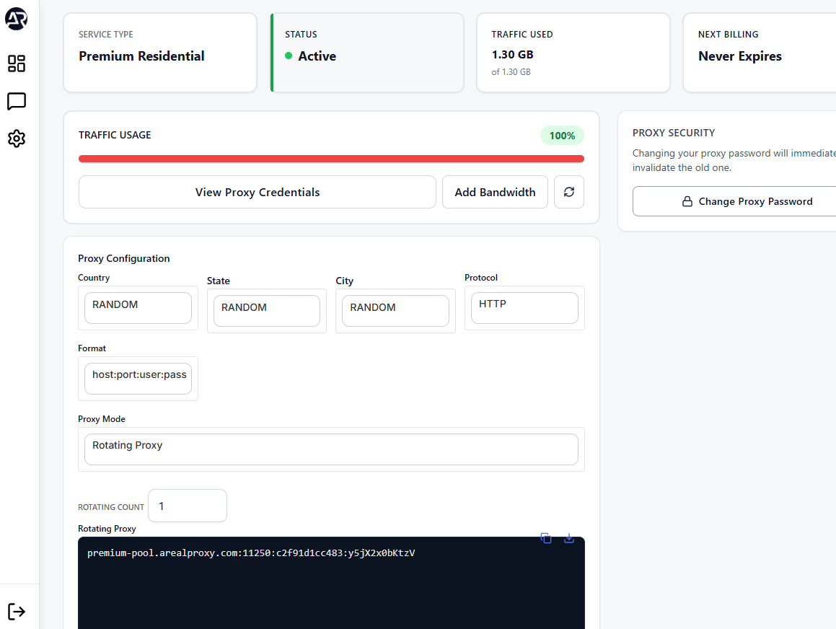Click the ROTATING COUNT label
Viewport: 836px width, 629px height.
point(111,507)
